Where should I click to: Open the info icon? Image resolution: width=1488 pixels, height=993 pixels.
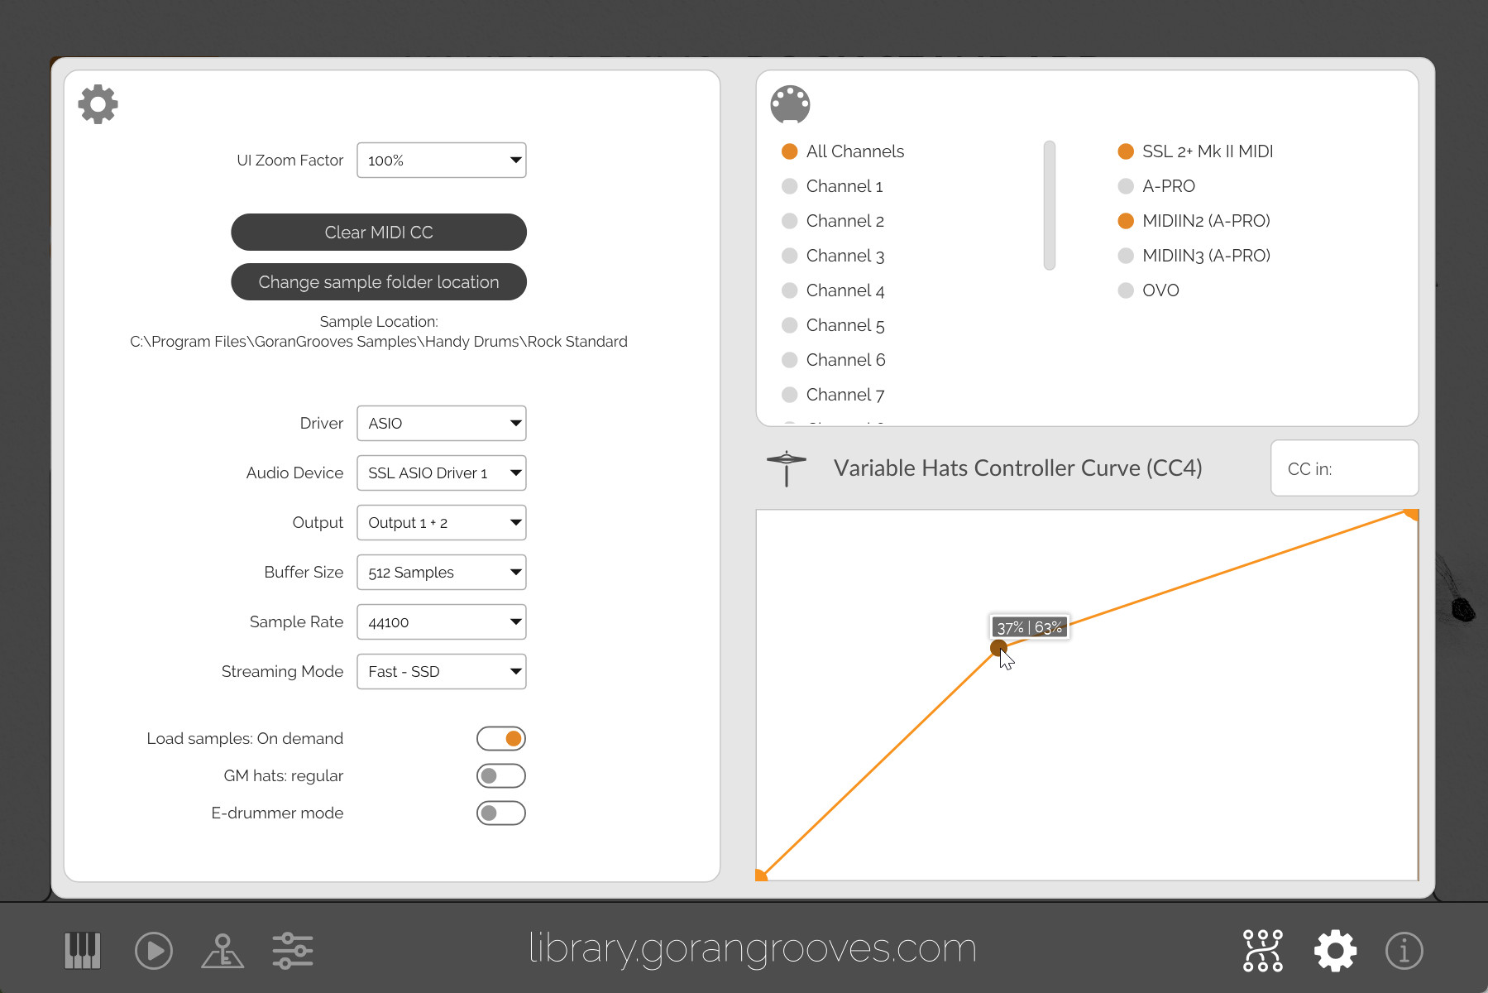tap(1404, 950)
